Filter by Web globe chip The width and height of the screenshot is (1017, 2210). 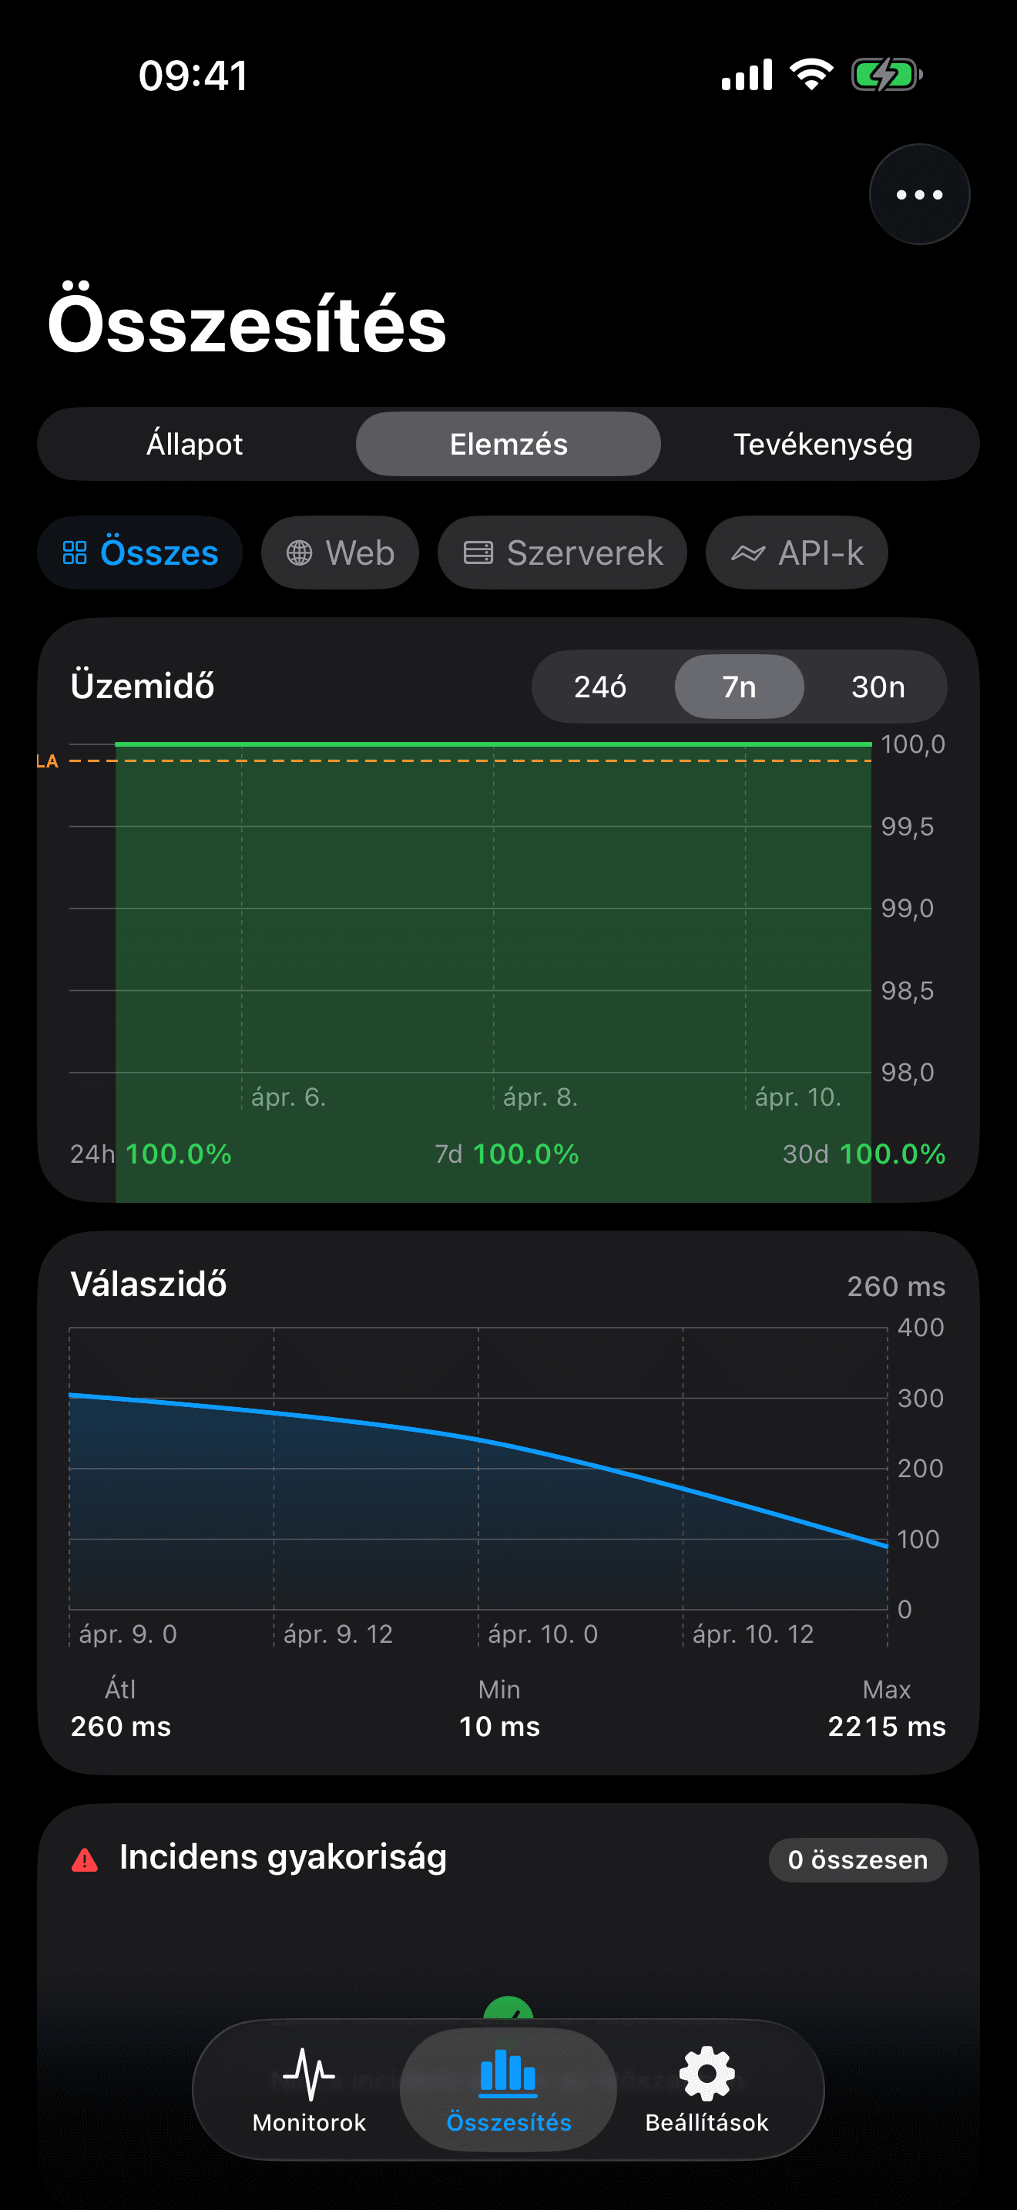pyautogui.click(x=341, y=552)
